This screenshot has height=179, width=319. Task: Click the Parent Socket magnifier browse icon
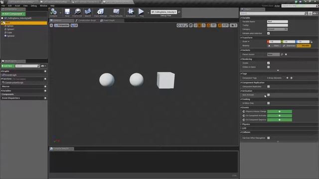282,54
